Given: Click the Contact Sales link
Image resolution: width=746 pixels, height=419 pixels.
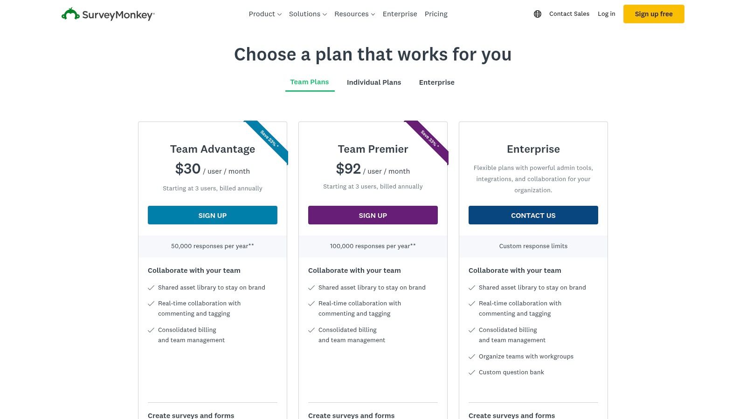Looking at the screenshot, I should [x=569, y=14].
